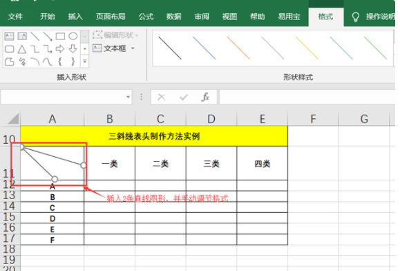Click the formula bar confirm checkmark icon

point(183,97)
